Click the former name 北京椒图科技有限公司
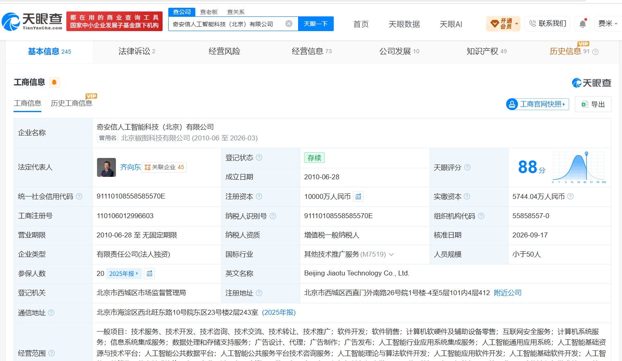The image size is (622, 361). [x=156, y=138]
